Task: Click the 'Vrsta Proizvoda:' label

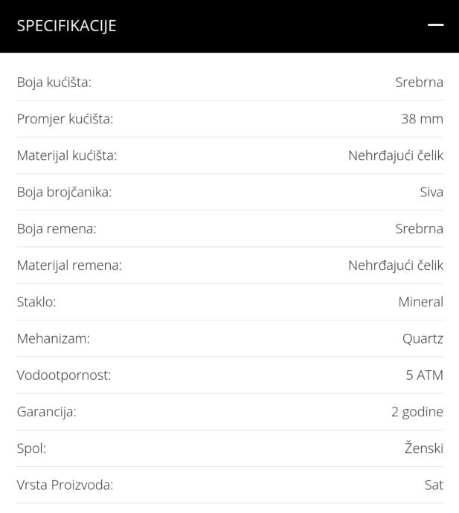Action: (65, 485)
